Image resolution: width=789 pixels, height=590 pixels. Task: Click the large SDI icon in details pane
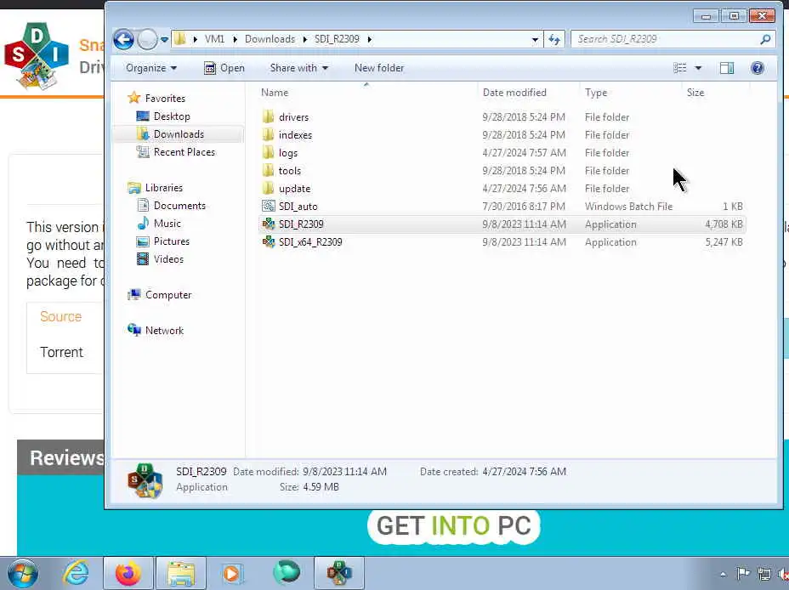click(145, 480)
